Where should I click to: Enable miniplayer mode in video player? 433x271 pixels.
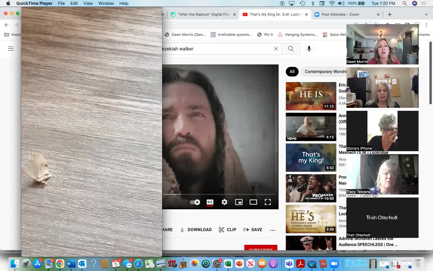click(239, 202)
